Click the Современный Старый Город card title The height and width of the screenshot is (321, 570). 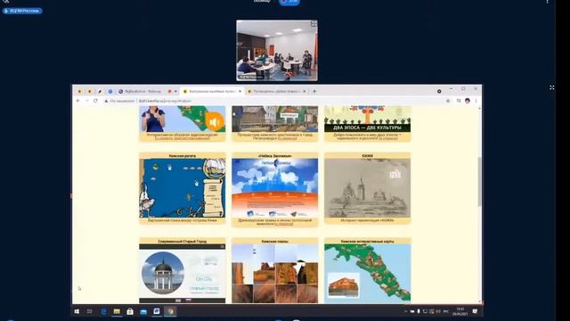point(182,242)
